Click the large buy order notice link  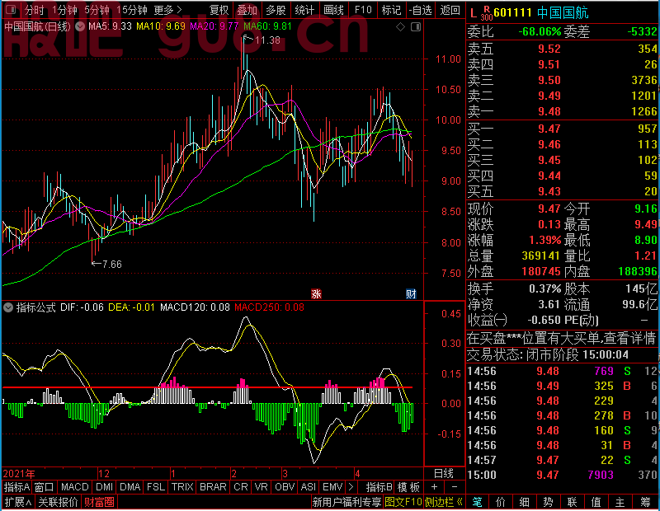tap(562, 338)
